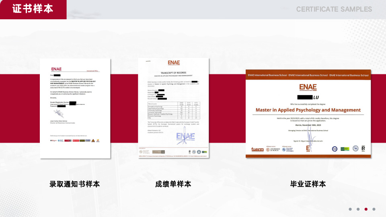Click the sponsor logos row on admission letter
This screenshot has width=386, height=217.
click(x=75, y=141)
